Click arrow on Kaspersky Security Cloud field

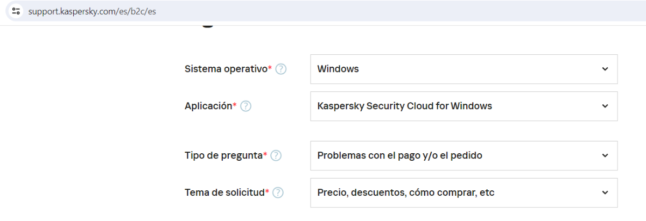pos(605,106)
